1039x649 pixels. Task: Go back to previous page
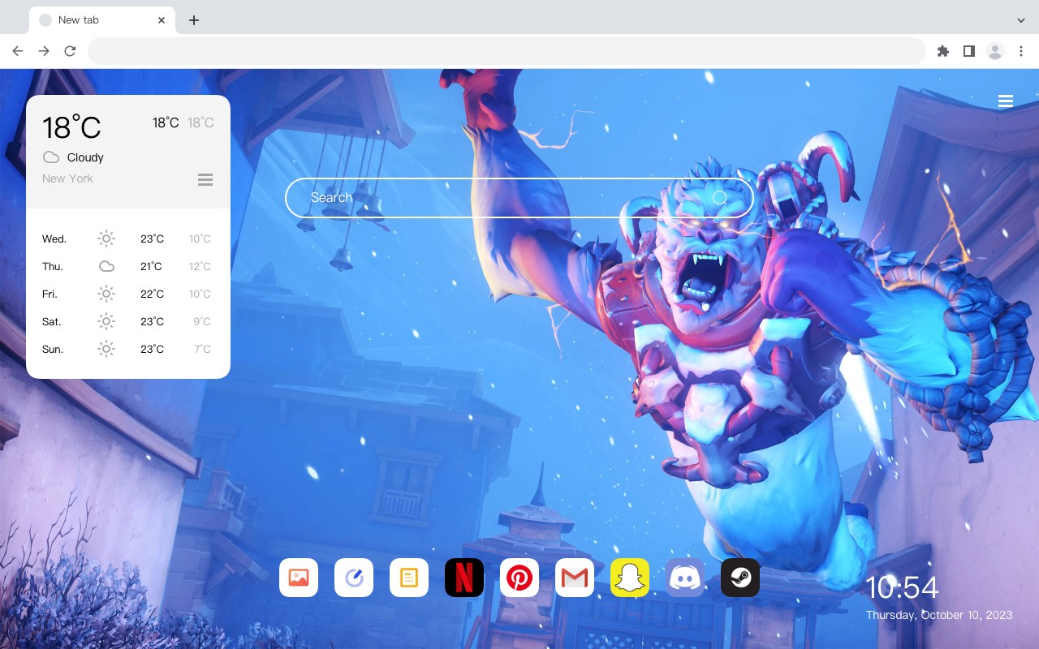click(x=18, y=51)
